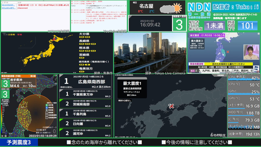Click the 1未満 estimated intensity box
The width and height of the screenshot is (261, 147).
(x=215, y=26)
